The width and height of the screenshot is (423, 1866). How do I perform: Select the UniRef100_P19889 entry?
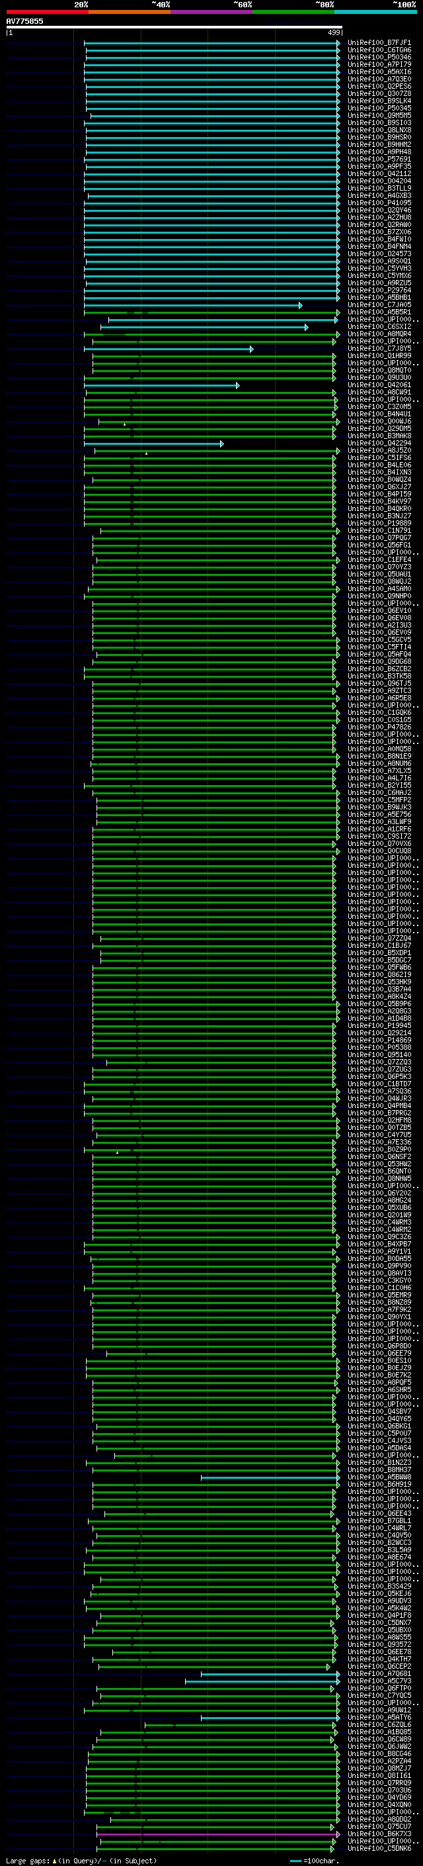coord(379,523)
